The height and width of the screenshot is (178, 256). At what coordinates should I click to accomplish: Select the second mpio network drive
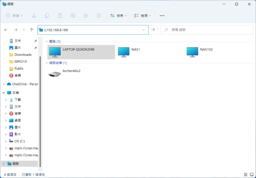click(23, 155)
